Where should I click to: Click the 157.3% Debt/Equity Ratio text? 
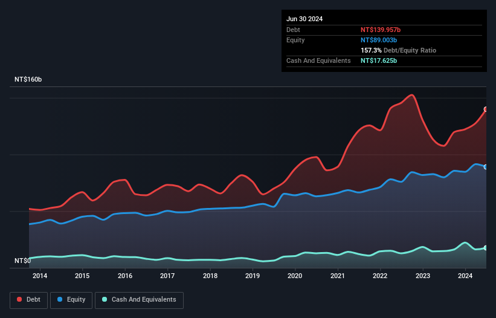[398, 50]
